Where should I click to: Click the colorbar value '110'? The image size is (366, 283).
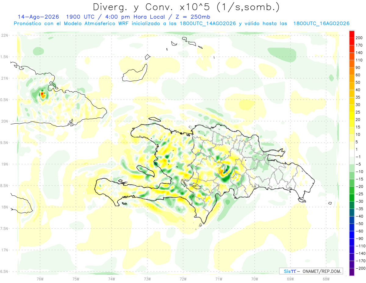coord(359,60)
